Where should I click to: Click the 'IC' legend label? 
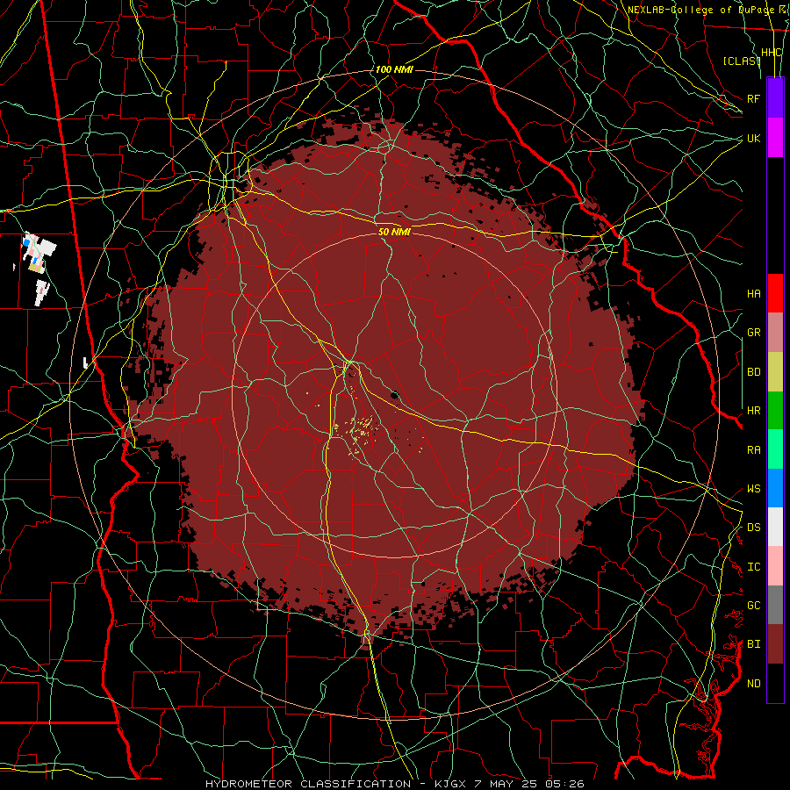coord(753,567)
